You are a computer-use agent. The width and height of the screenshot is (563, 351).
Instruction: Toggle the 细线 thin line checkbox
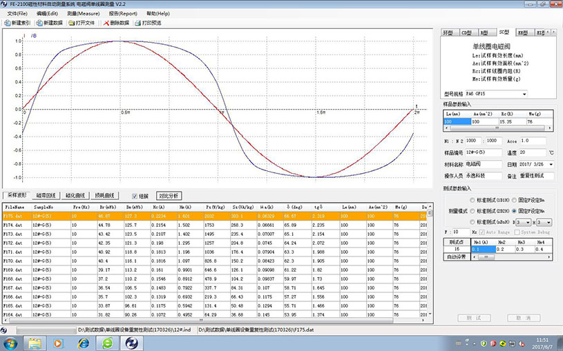(135, 196)
